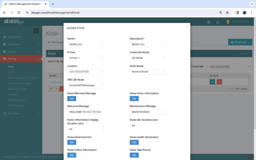Screen dimensions: 256x160
Task: Open a new browser tab
Action: [x=52, y=4]
